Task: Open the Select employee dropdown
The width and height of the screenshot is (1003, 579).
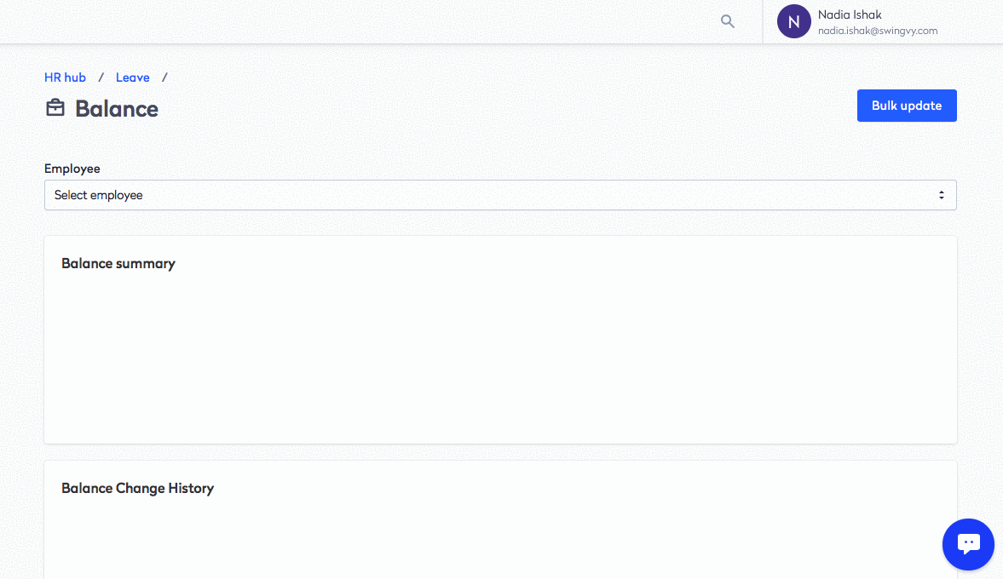Action: pyautogui.click(x=500, y=195)
